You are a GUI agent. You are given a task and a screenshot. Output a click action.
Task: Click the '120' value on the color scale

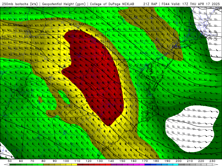(89, 161)
